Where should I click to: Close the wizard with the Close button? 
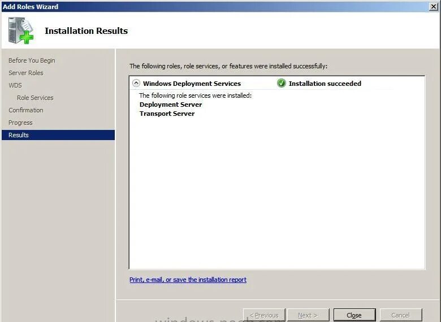[x=354, y=315]
